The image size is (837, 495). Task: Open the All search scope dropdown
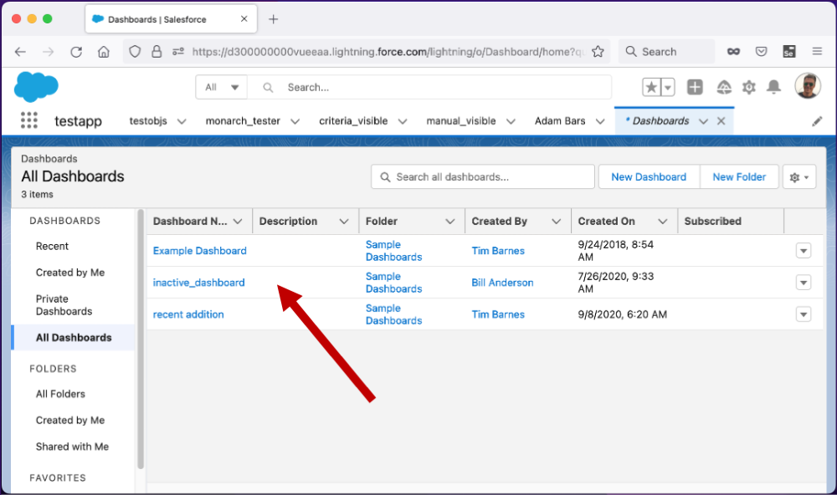click(x=222, y=87)
